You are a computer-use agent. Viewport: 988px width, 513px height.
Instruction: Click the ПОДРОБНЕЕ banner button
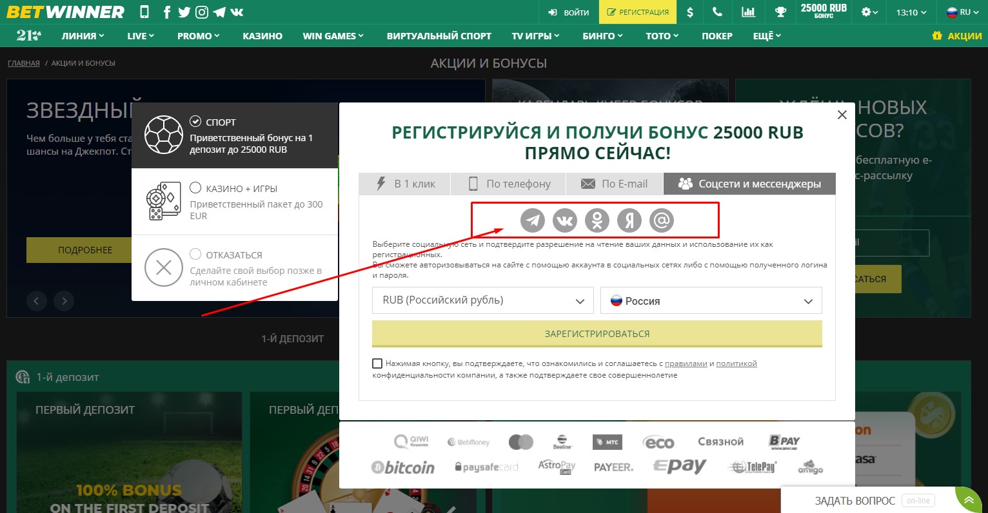pyautogui.click(x=85, y=250)
